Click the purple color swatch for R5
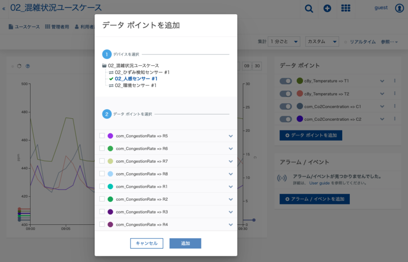The image size is (408, 262). point(110,136)
